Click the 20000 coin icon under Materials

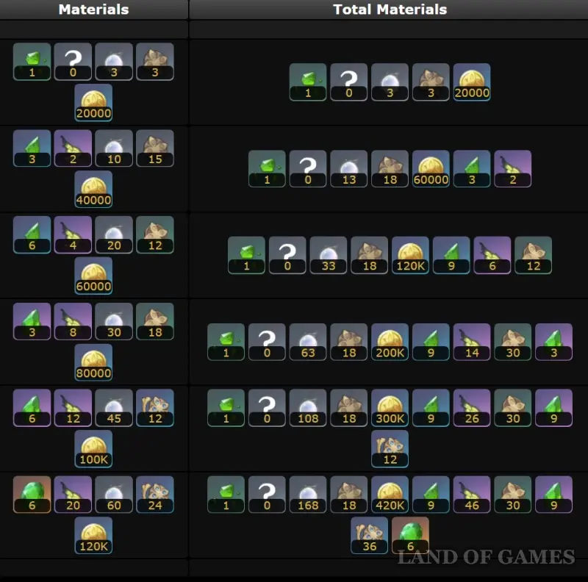[x=93, y=102]
